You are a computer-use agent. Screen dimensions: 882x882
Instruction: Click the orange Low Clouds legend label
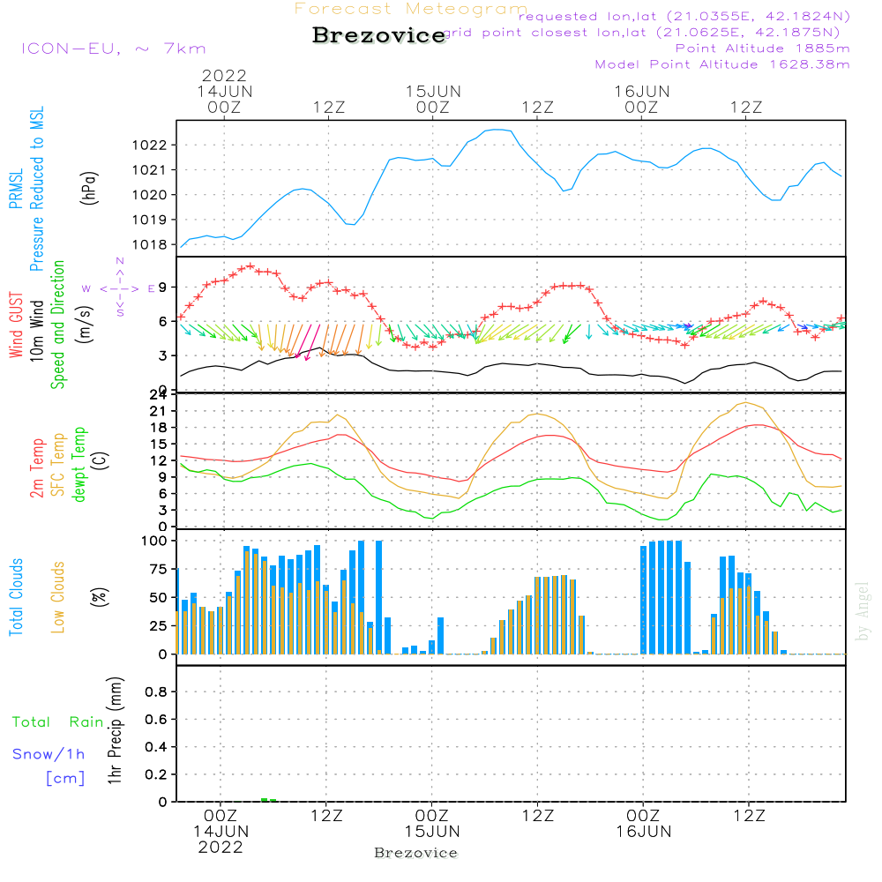[x=59, y=597]
